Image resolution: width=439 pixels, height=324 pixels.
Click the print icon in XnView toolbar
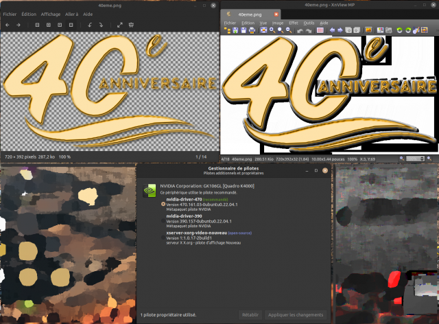pyautogui.click(x=252, y=30)
